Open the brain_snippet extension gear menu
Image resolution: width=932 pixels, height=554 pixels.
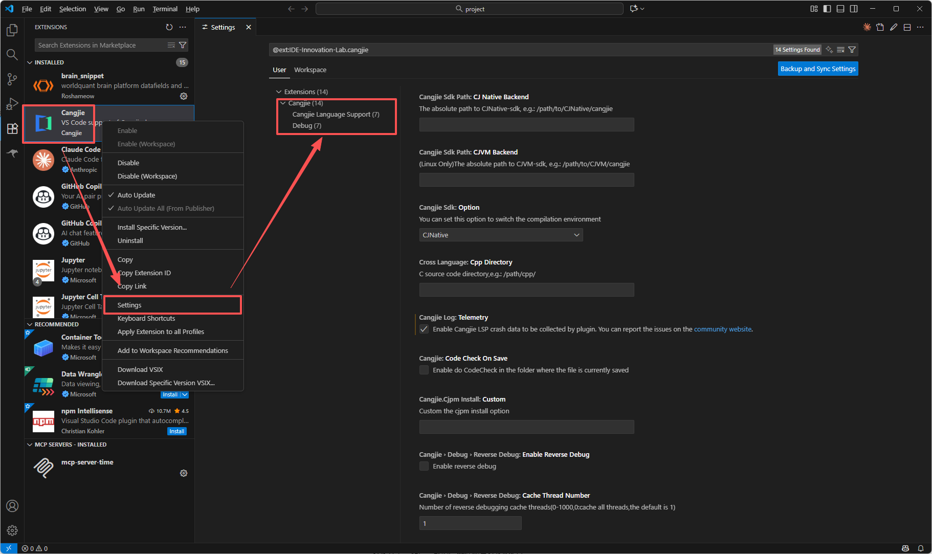(184, 96)
